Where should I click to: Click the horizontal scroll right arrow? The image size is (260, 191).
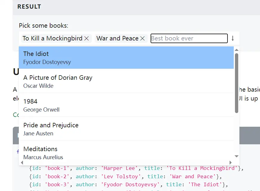(230, 162)
